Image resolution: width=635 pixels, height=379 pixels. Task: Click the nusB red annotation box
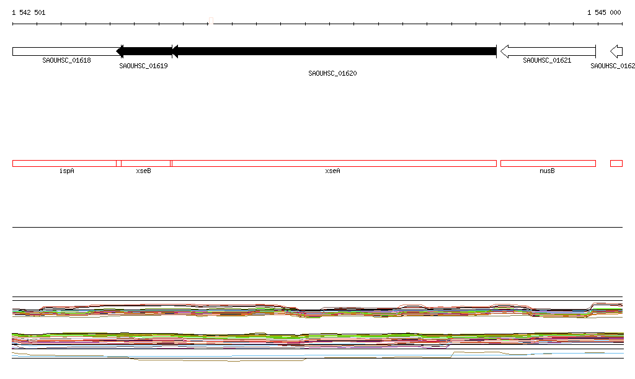pyautogui.click(x=548, y=164)
